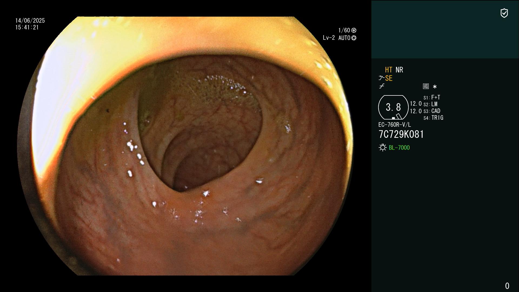Click the upper 12.0 value
Screen dimensions: 519x292
416,104
